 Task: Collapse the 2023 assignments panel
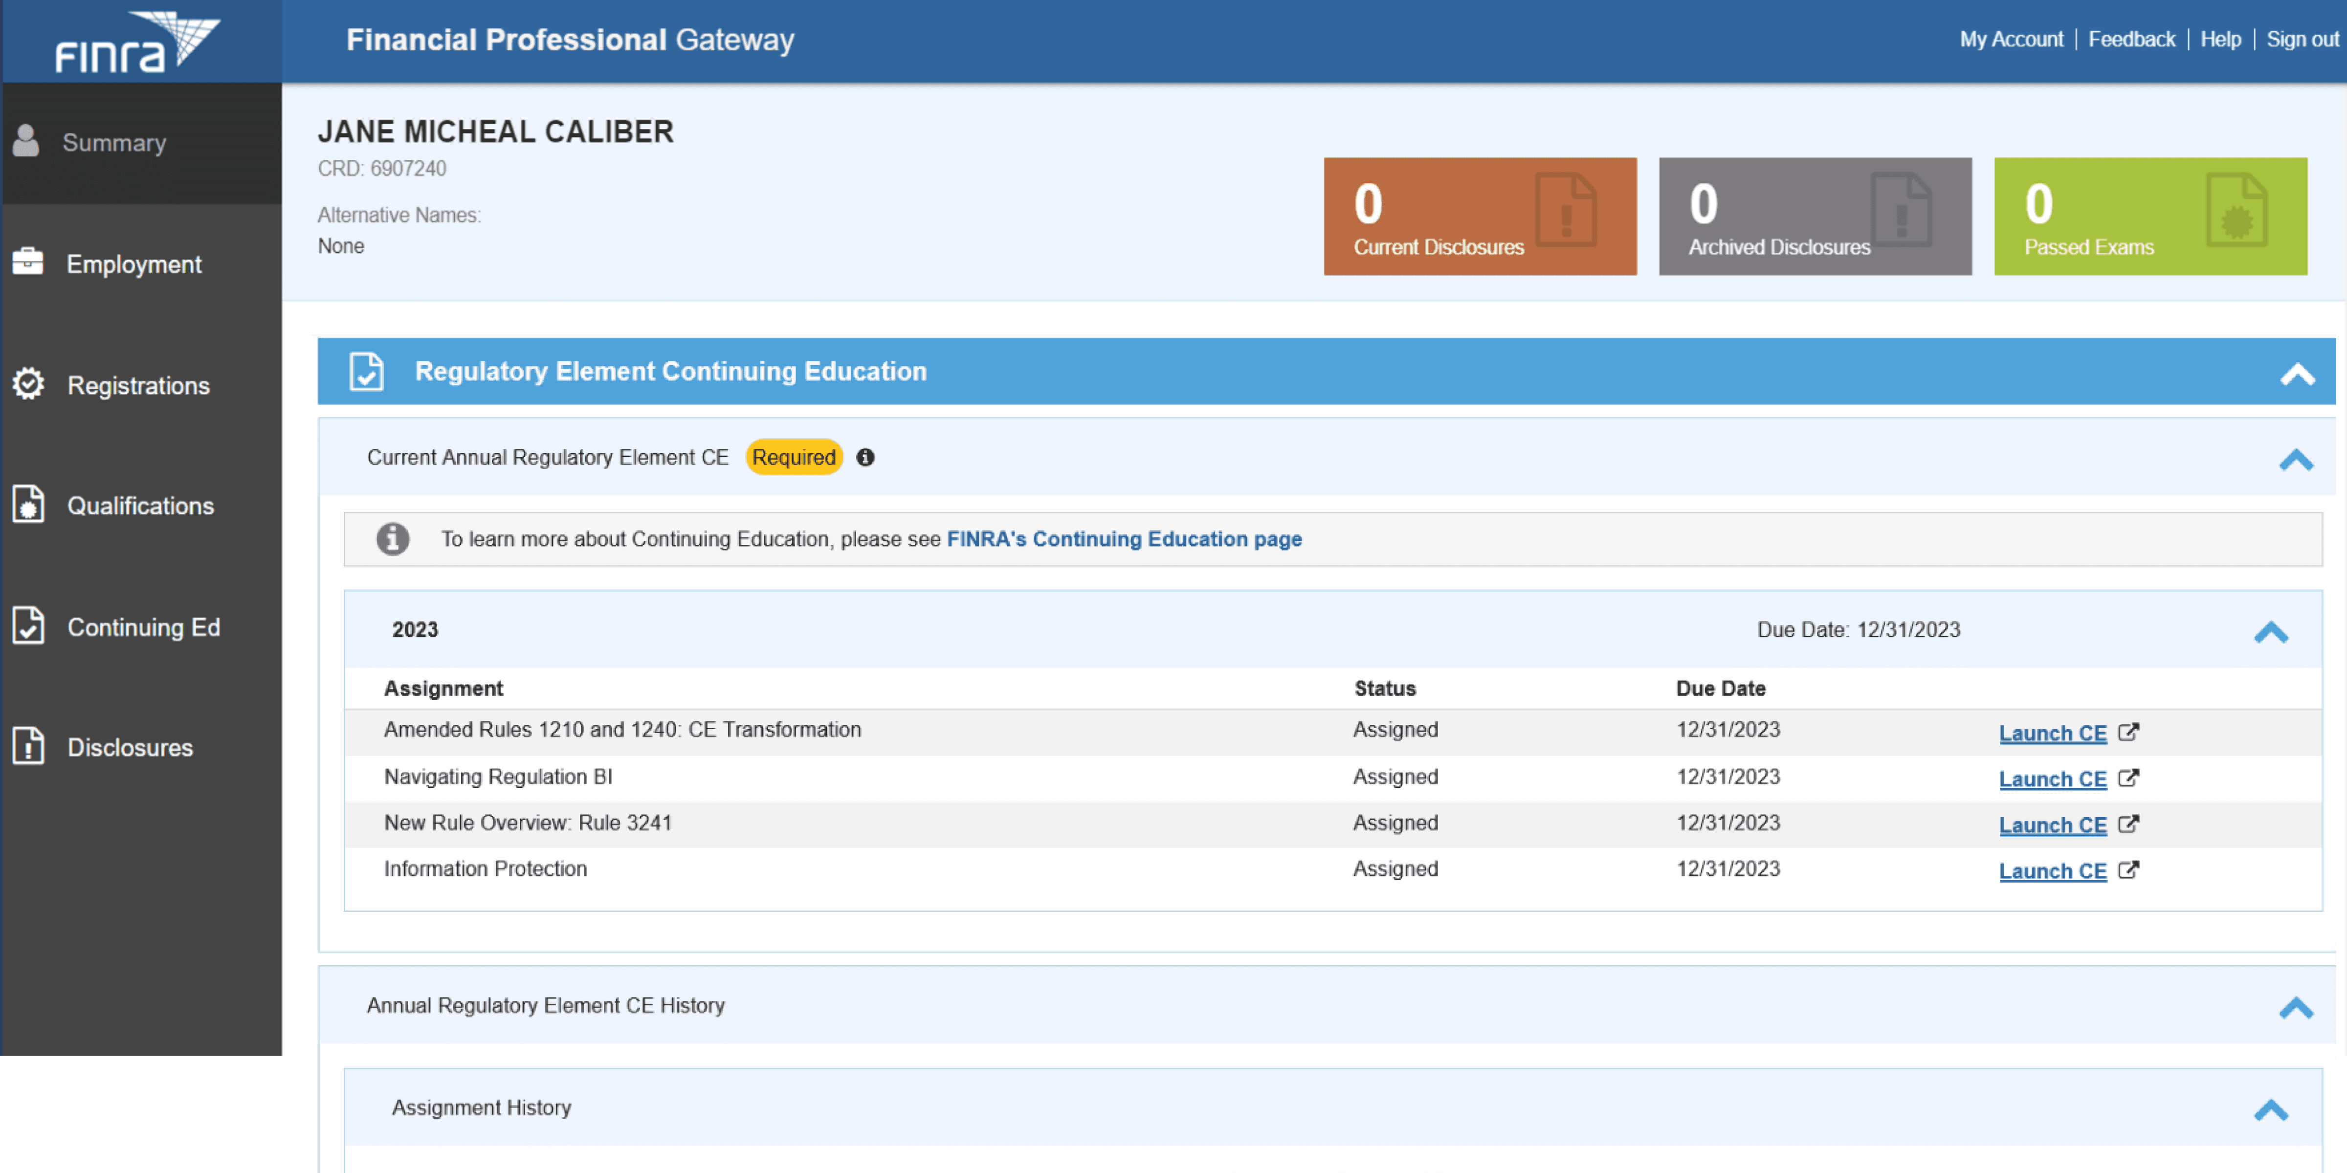click(2270, 632)
